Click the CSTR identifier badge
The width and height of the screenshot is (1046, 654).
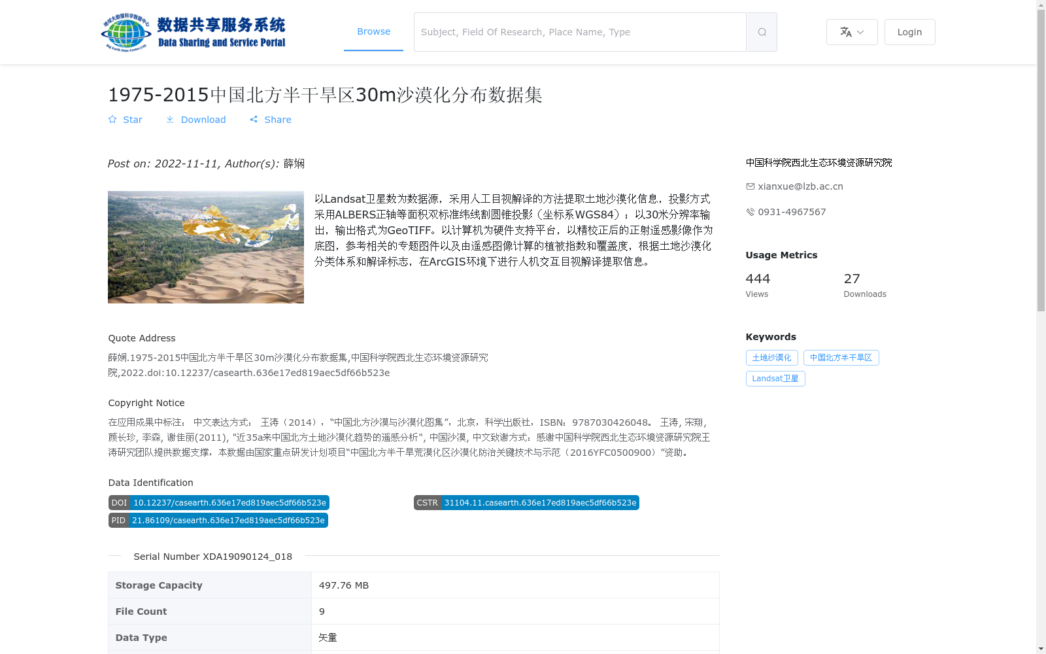pyautogui.click(x=526, y=503)
